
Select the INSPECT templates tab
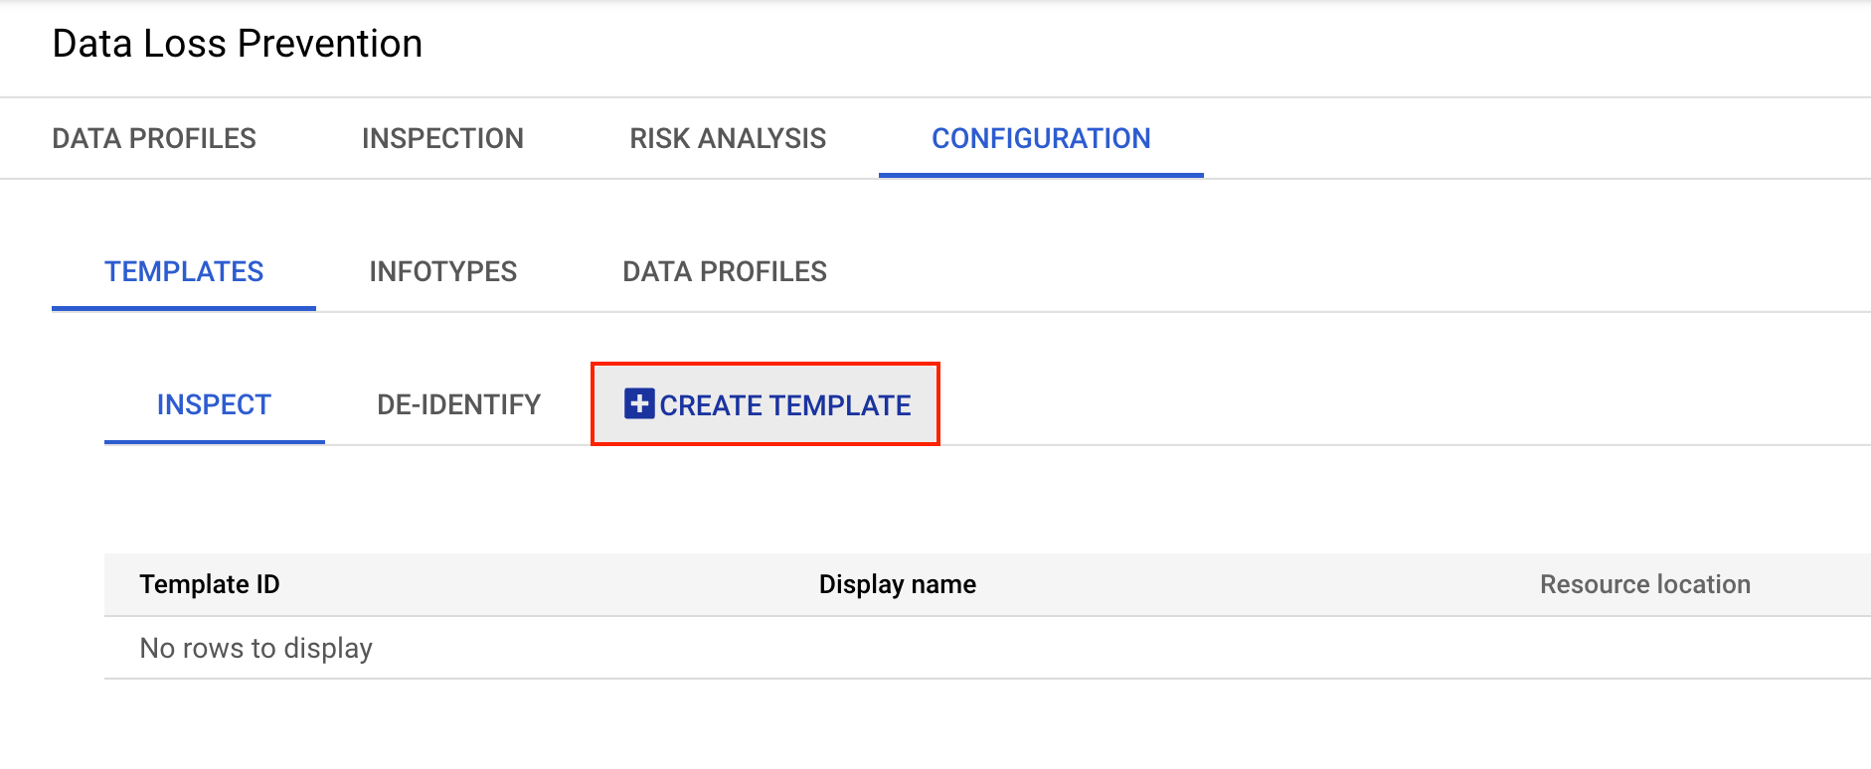[214, 404]
